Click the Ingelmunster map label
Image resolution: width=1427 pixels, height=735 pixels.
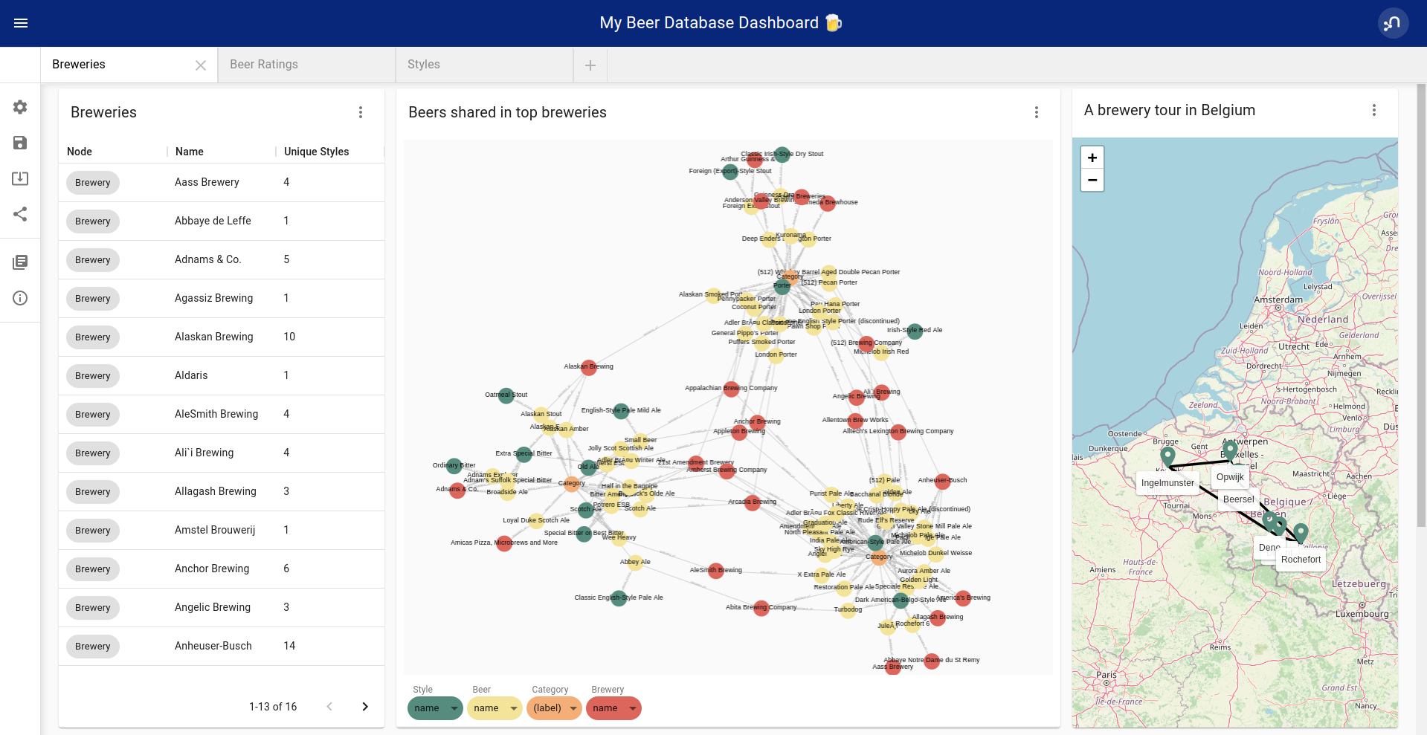(1167, 483)
